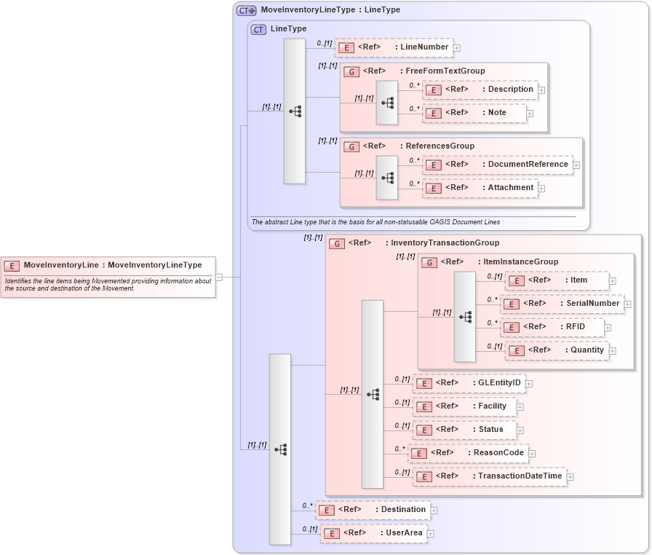652x555 pixels.
Task: Expand the DocumentReference element
Action: pos(577,165)
